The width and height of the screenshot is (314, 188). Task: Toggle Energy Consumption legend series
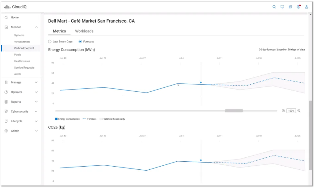pos(67,119)
